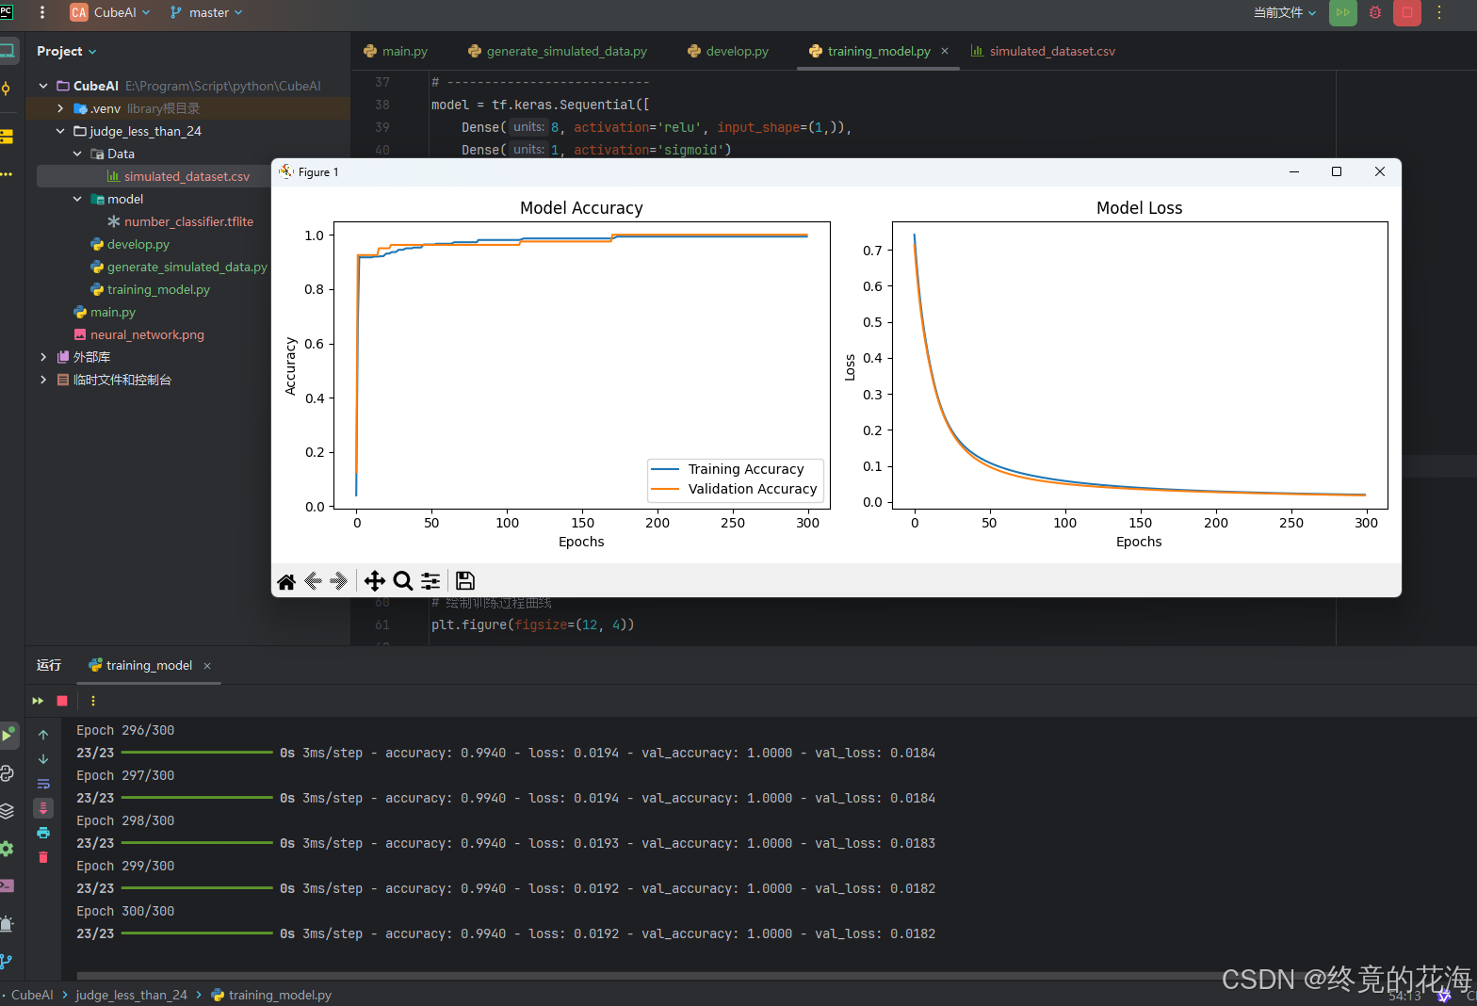The width and height of the screenshot is (1477, 1006).
Task: Switch to generate_simulated_data.py tab
Action: [558, 52]
